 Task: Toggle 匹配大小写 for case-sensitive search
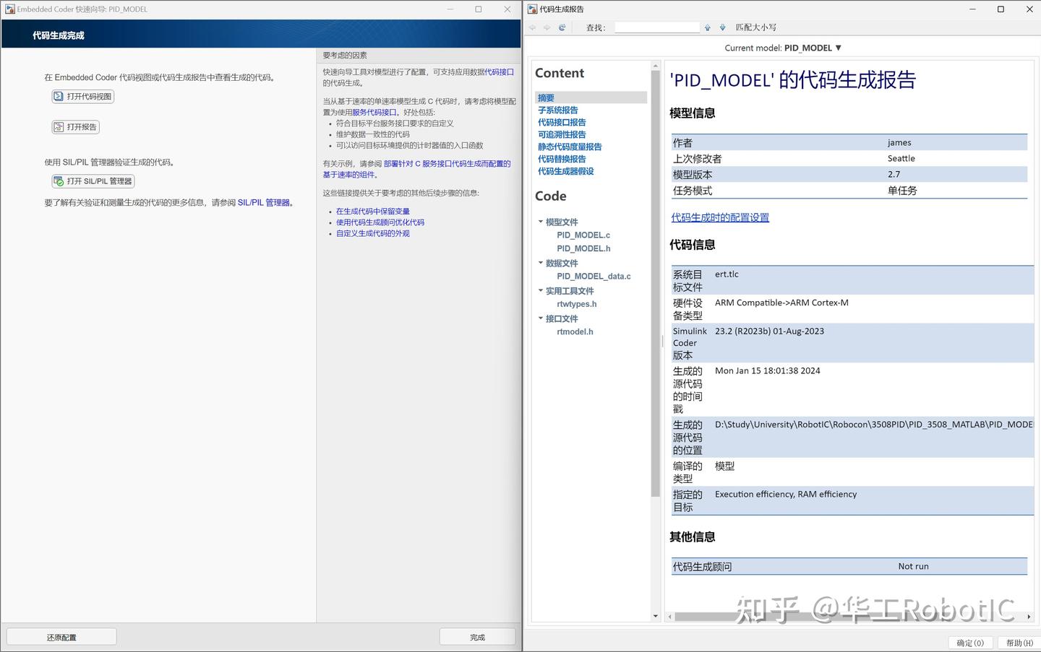pos(756,27)
